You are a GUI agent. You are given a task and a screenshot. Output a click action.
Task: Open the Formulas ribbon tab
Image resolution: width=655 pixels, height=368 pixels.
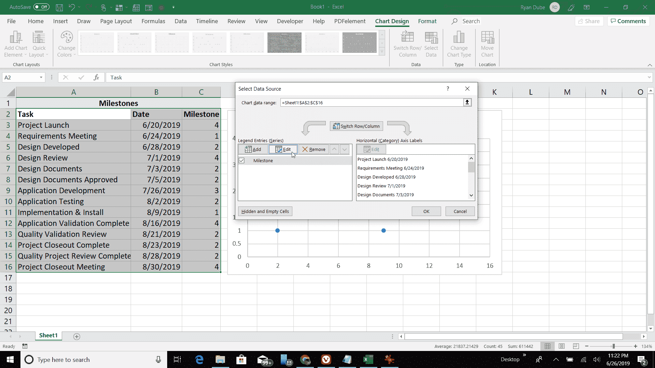click(153, 21)
